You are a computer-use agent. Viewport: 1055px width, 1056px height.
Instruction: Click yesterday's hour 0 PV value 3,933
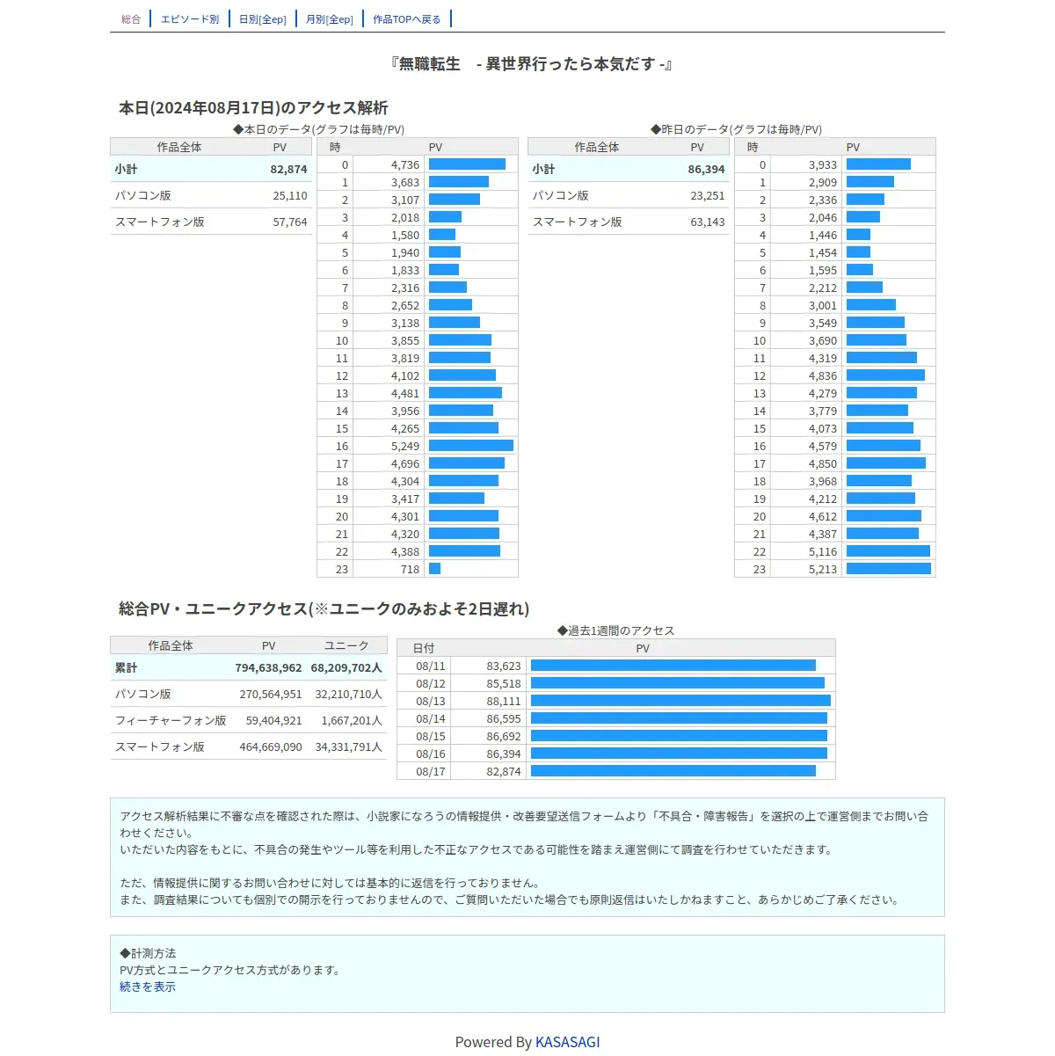click(x=823, y=164)
